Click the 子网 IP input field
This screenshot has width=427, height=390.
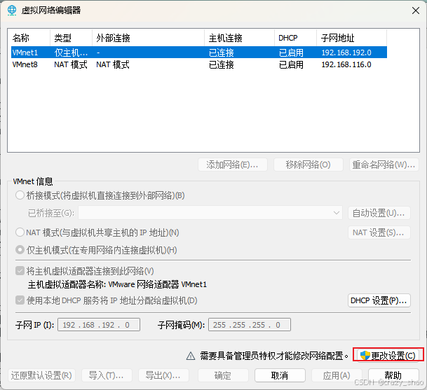(x=99, y=324)
